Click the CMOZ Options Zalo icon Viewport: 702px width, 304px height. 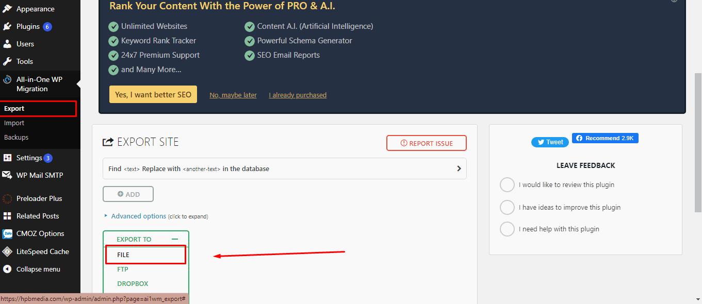click(7, 233)
